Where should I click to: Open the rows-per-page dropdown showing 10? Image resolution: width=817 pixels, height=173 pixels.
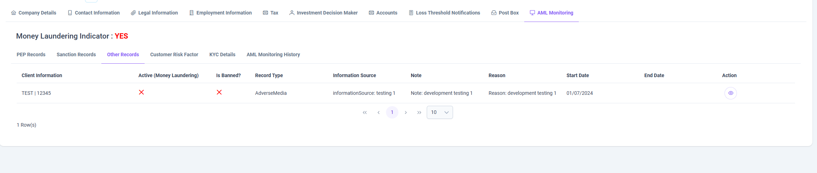pyautogui.click(x=440, y=113)
